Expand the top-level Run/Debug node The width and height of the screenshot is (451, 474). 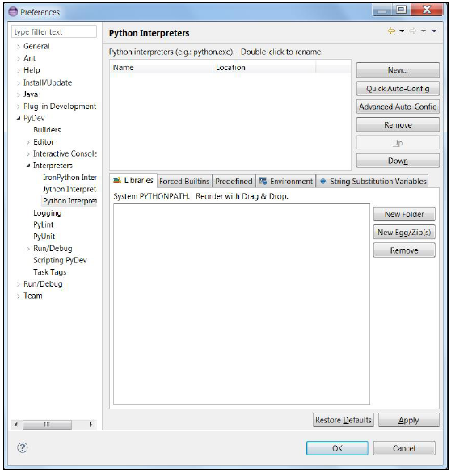click(19, 284)
